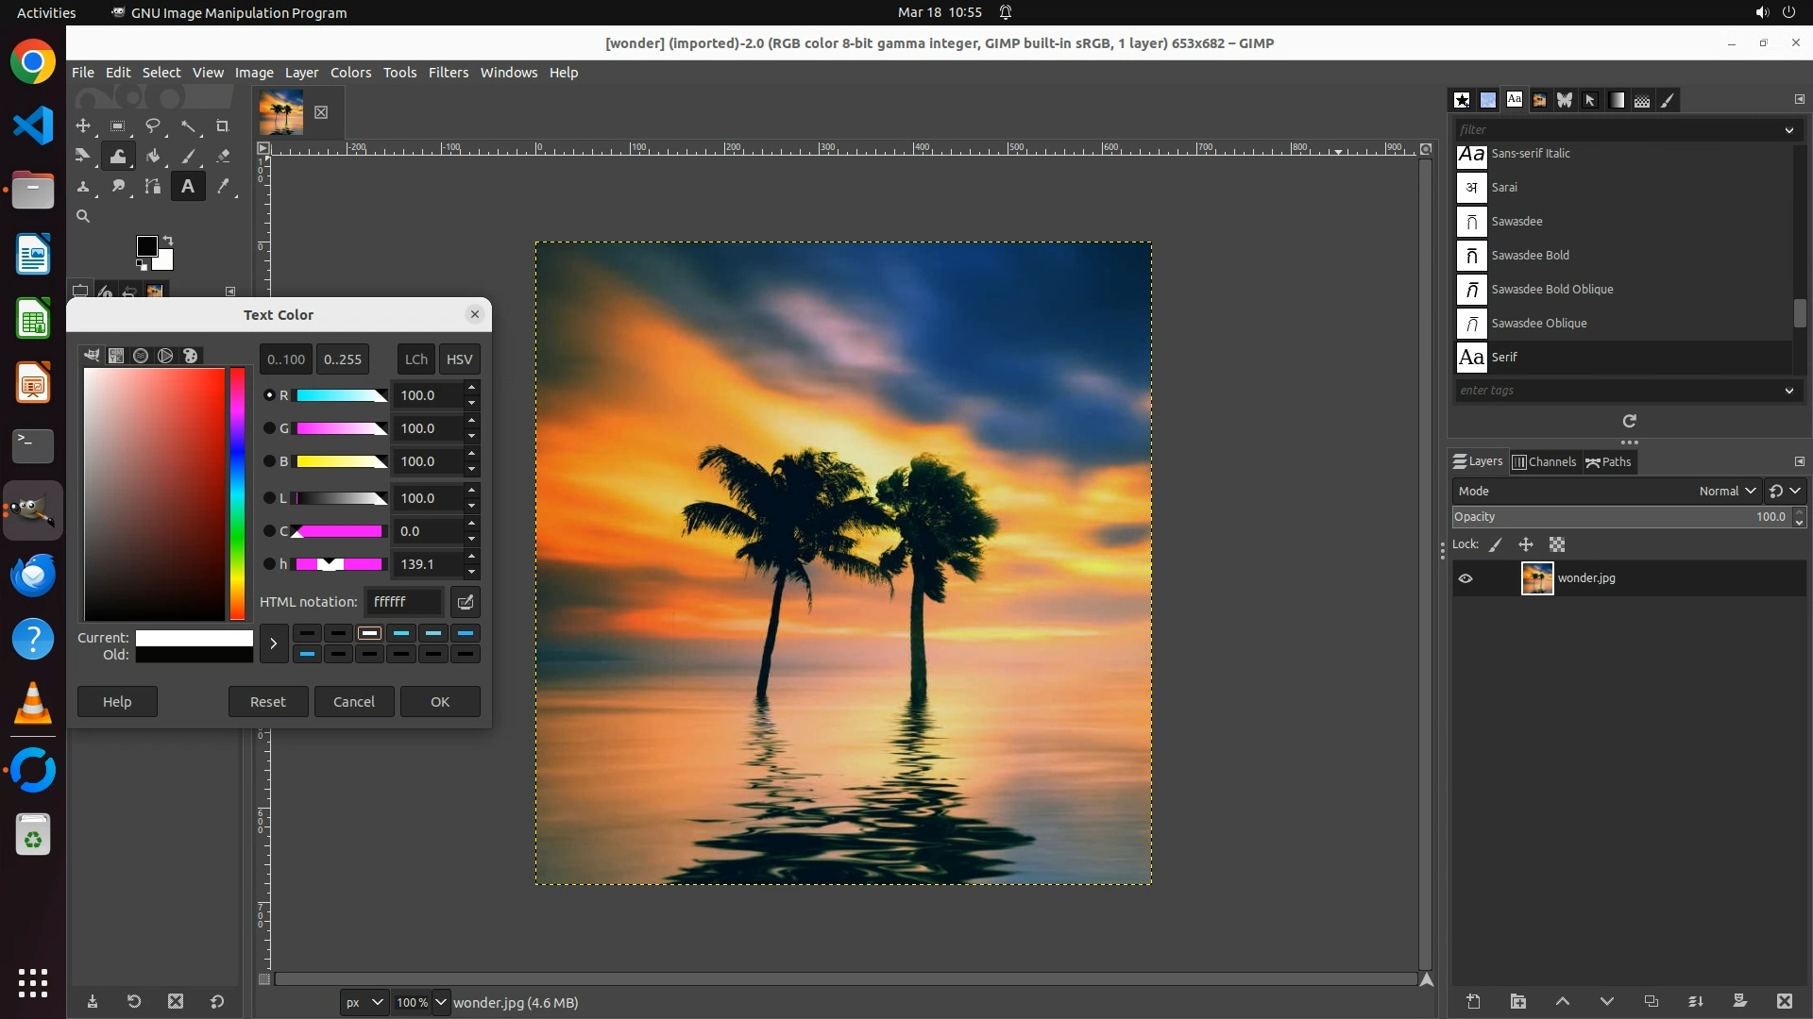The image size is (1813, 1019).
Task: Select the Free Select lasso tool
Action: click(x=152, y=126)
